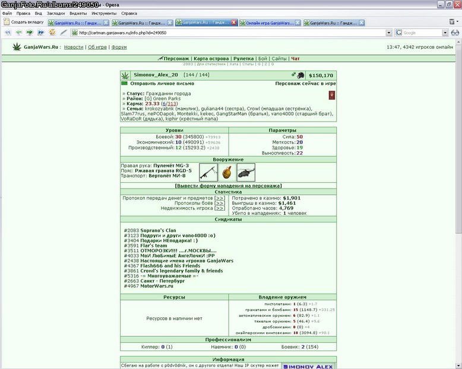Expand the address bar history dropdown
This screenshot has width=462, height=369.
389,33
